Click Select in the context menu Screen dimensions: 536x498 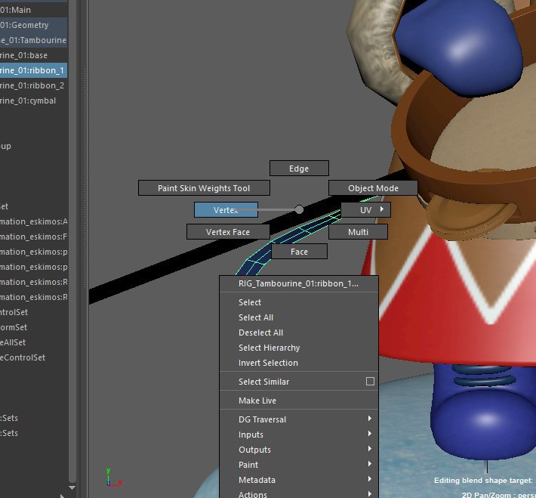[x=299, y=302]
